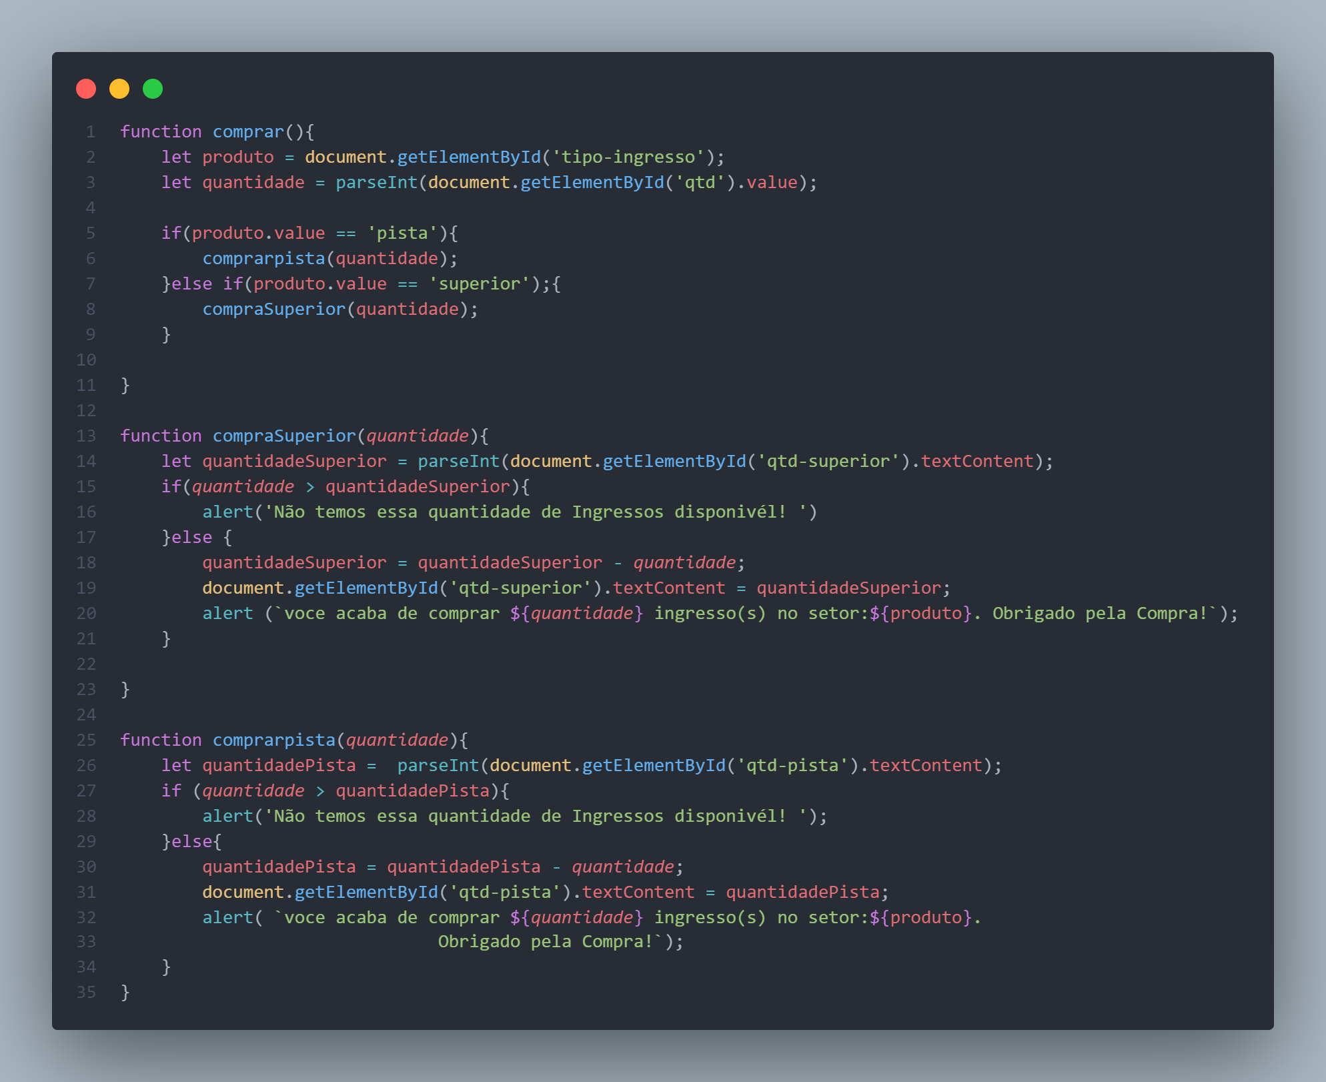The image size is (1326, 1082).
Task: Click the alert call on line 16
Action: [510, 512]
